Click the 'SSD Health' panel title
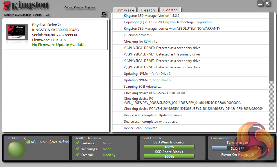Viewport: 277px width, 167px height. [x=152, y=138]
